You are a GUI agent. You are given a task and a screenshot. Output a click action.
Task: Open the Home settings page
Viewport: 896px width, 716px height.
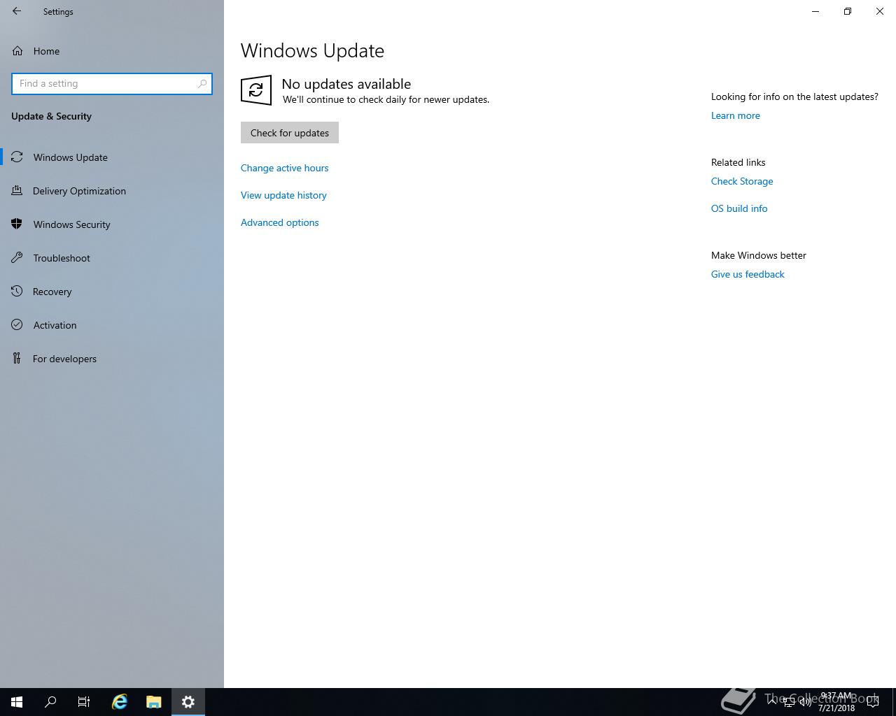[x=112, y=51]
